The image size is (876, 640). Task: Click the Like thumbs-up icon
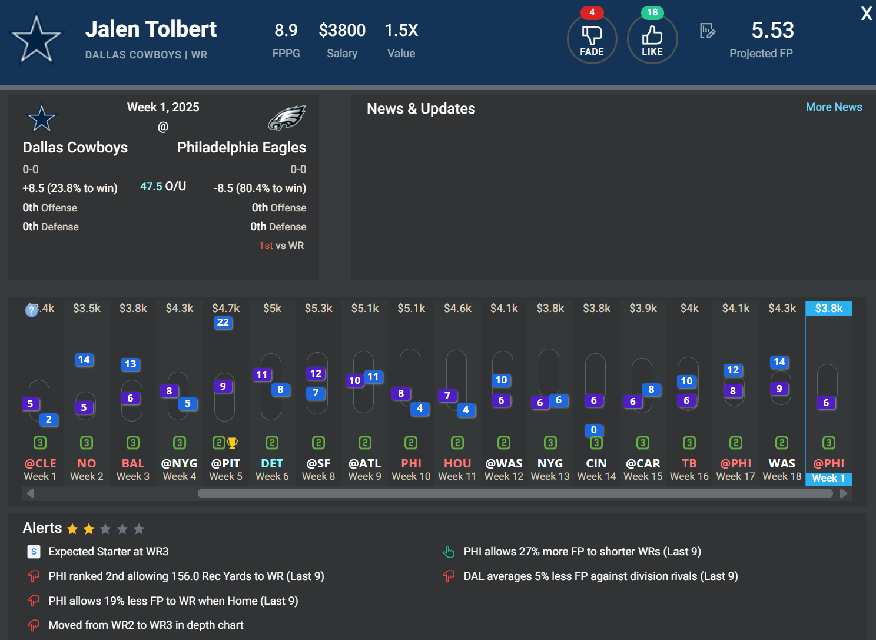point(652,39)
